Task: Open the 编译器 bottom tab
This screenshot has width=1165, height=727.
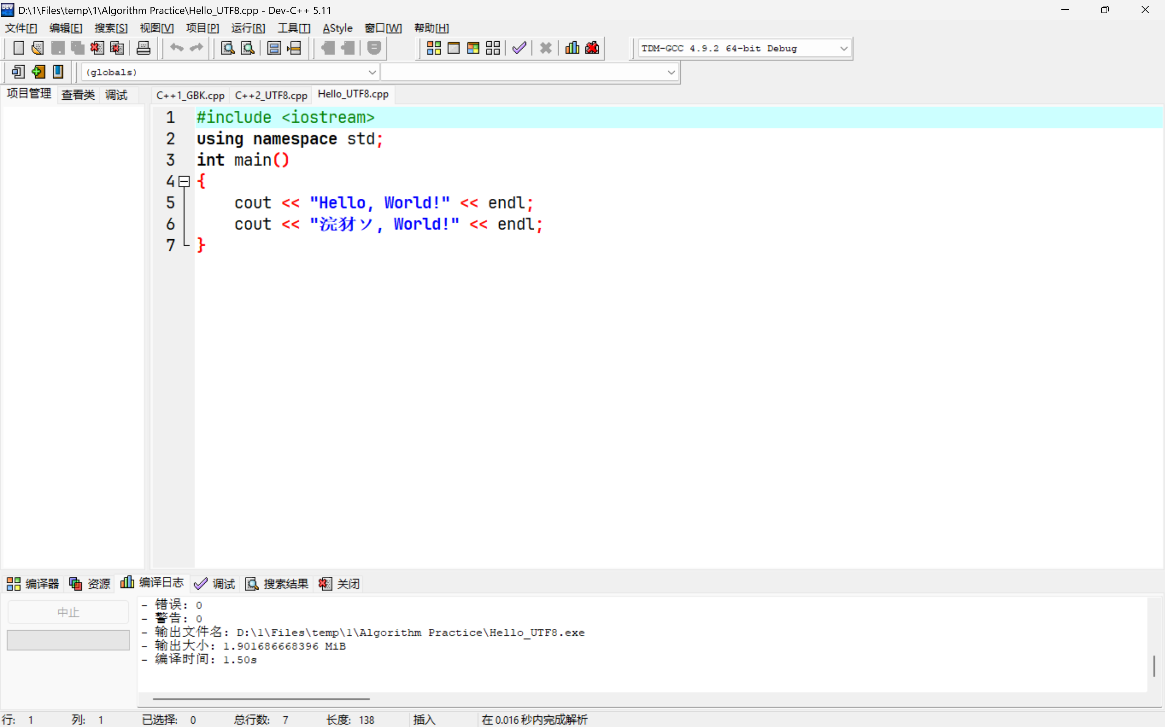Action: [33, 584]
